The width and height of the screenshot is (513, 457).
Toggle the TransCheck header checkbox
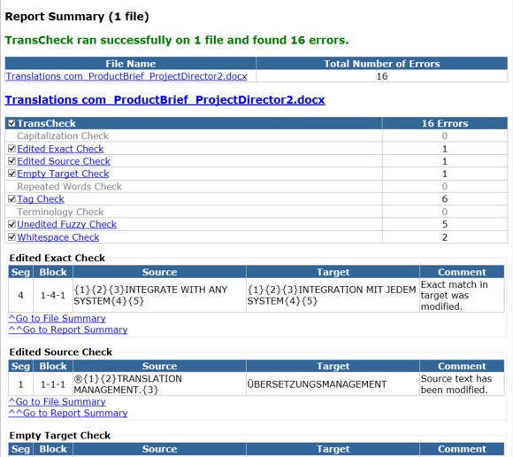click(11, 123)
